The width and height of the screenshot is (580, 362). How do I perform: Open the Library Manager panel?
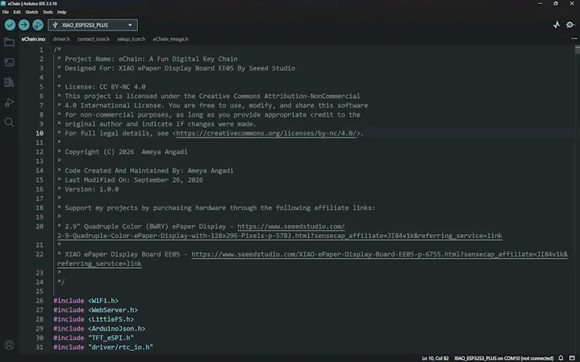coord(9,81)
